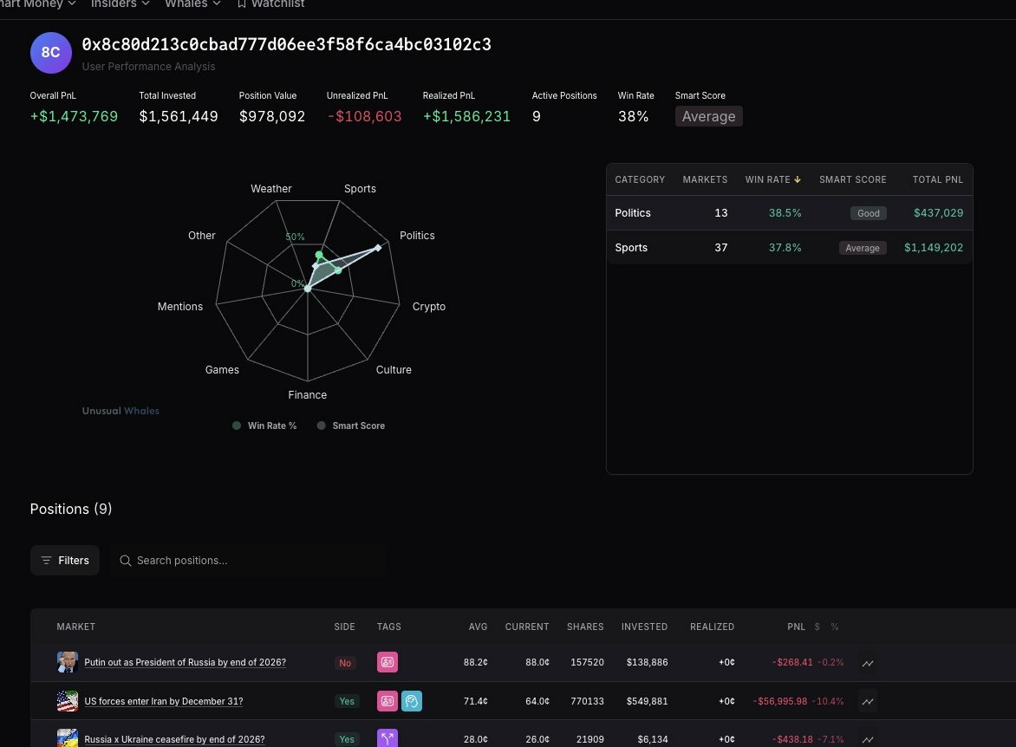Toggle Smart Score legend series
Screen dimensions: 1016x747
click(350, 425)
